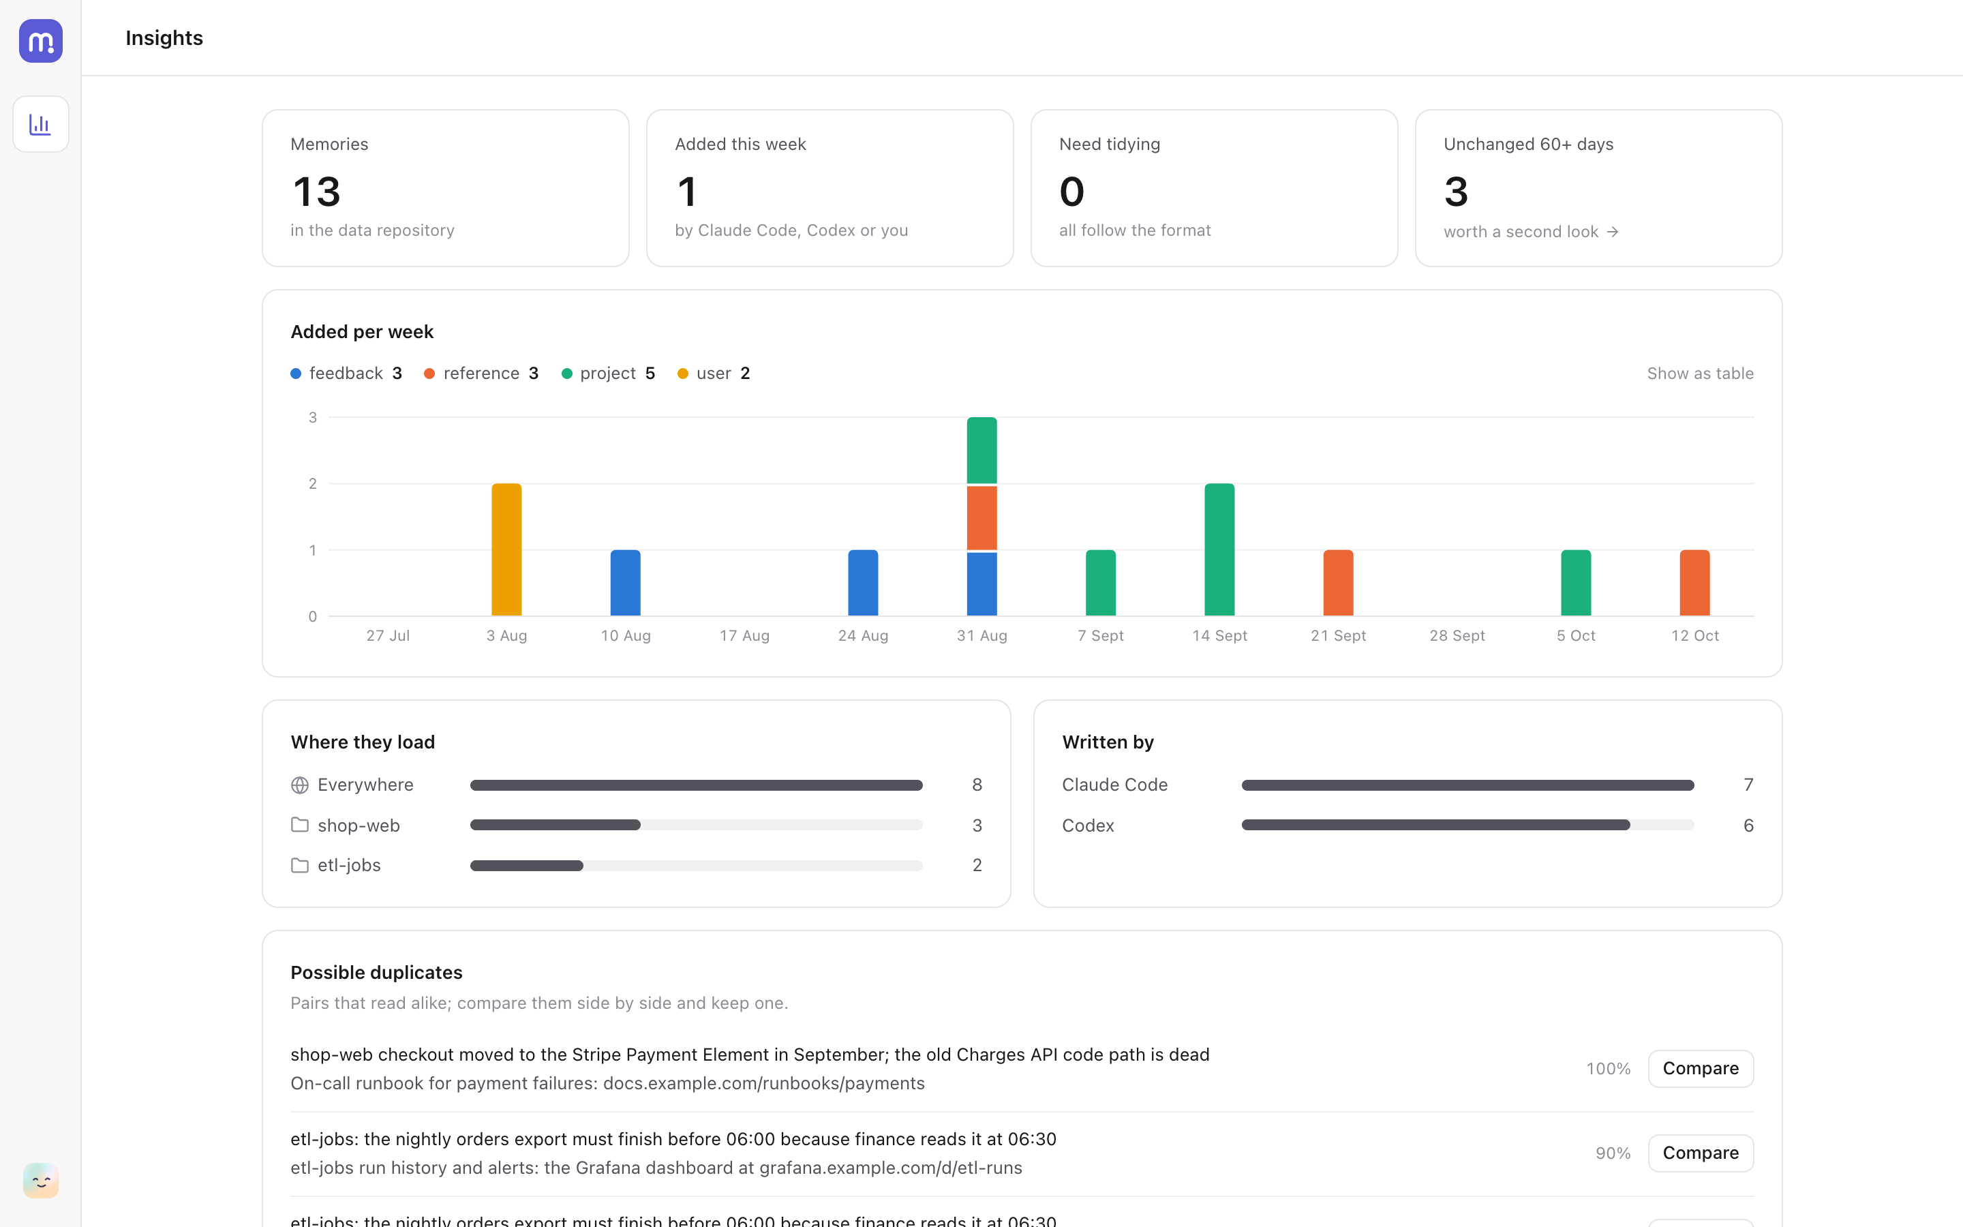Click the purple app logo icon

41,41
